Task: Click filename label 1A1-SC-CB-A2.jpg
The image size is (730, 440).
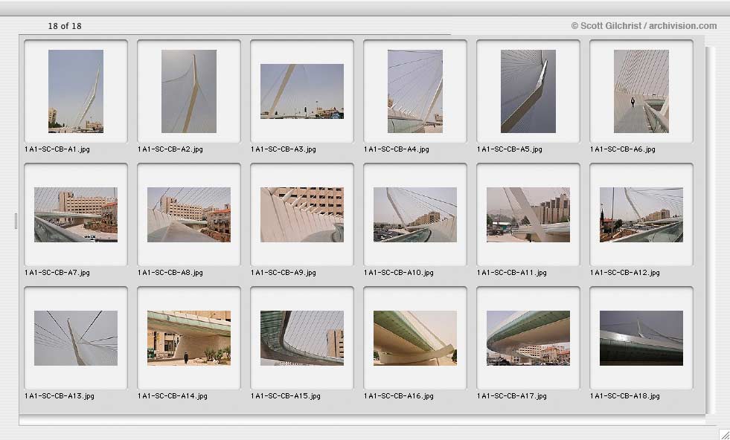Action: [x=170, y=149]
